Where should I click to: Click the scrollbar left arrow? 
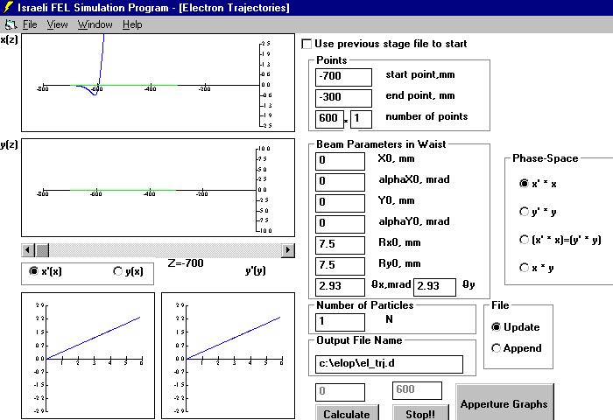point(28,250)
